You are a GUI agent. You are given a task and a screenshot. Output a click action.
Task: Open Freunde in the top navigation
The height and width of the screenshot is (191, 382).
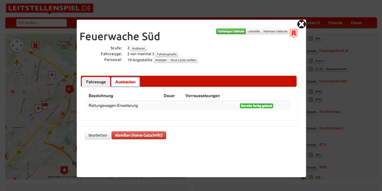(x=335, y=23)
